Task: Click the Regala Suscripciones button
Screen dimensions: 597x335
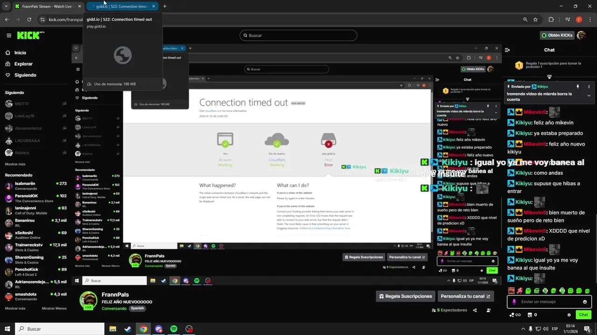Action: [406, 296]
